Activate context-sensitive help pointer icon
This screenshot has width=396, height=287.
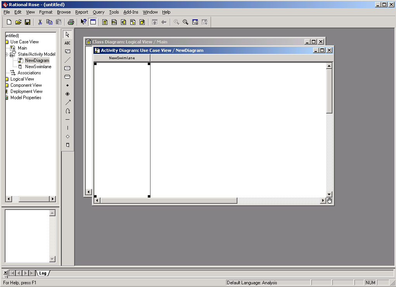[x=83, y=22]
